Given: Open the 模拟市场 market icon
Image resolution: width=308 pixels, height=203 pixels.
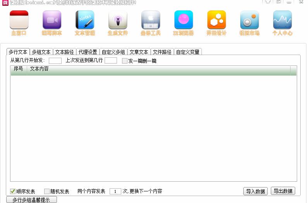Looking at the screenshot, I should (x=249, y=20).
